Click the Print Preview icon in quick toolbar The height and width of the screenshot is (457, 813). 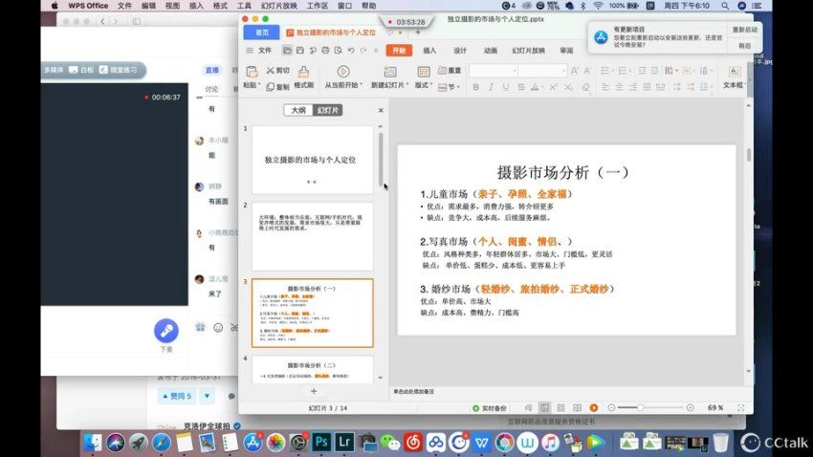coord(338,51)
